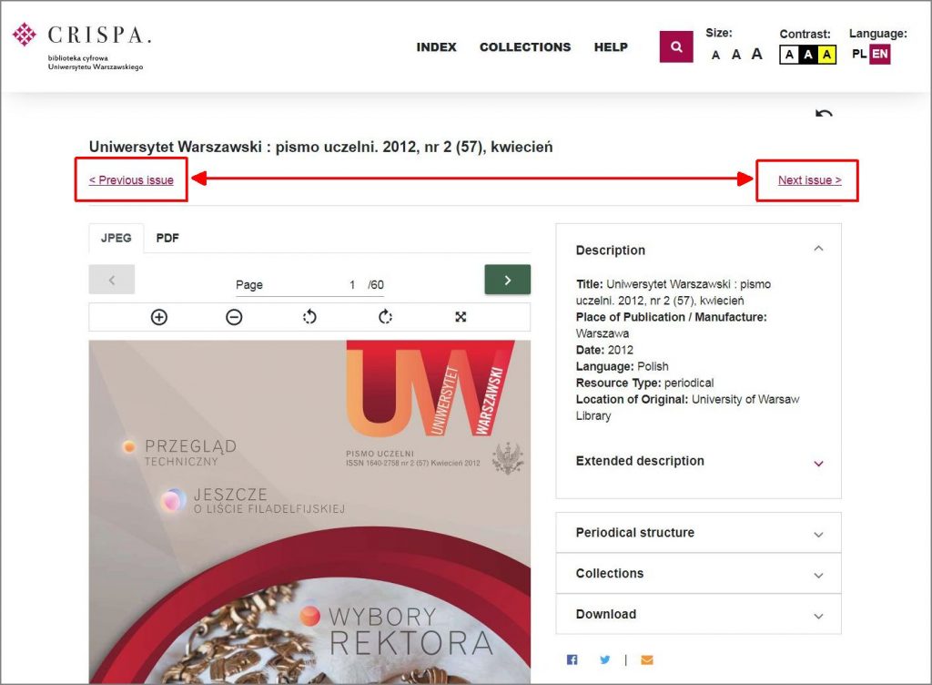Share this issue on Twitter
932x685 pixels.
pos(605,659)
